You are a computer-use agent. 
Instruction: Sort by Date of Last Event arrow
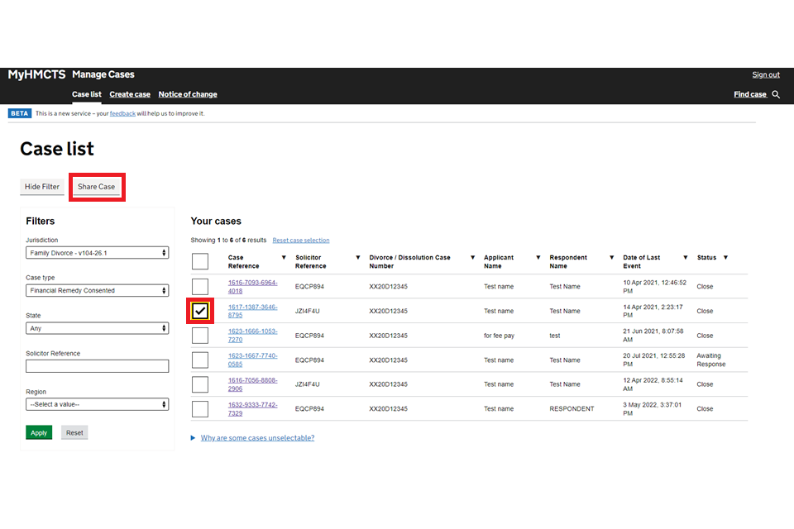pyautogui.click(x=685, y=258)
